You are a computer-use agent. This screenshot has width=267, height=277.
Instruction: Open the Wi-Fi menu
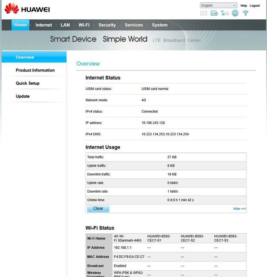coord(84,25)
